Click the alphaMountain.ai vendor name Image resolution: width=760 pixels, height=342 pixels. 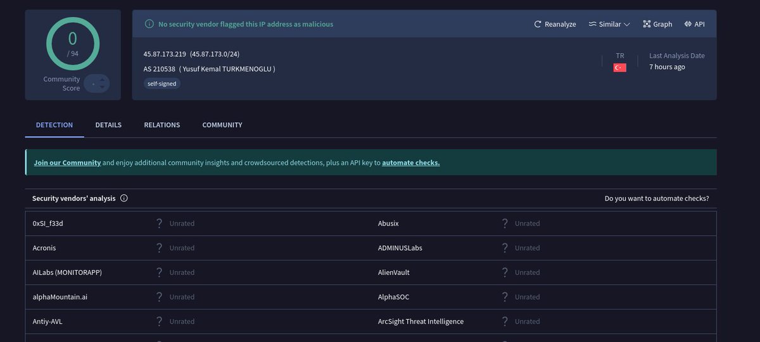tap(60, 296)
